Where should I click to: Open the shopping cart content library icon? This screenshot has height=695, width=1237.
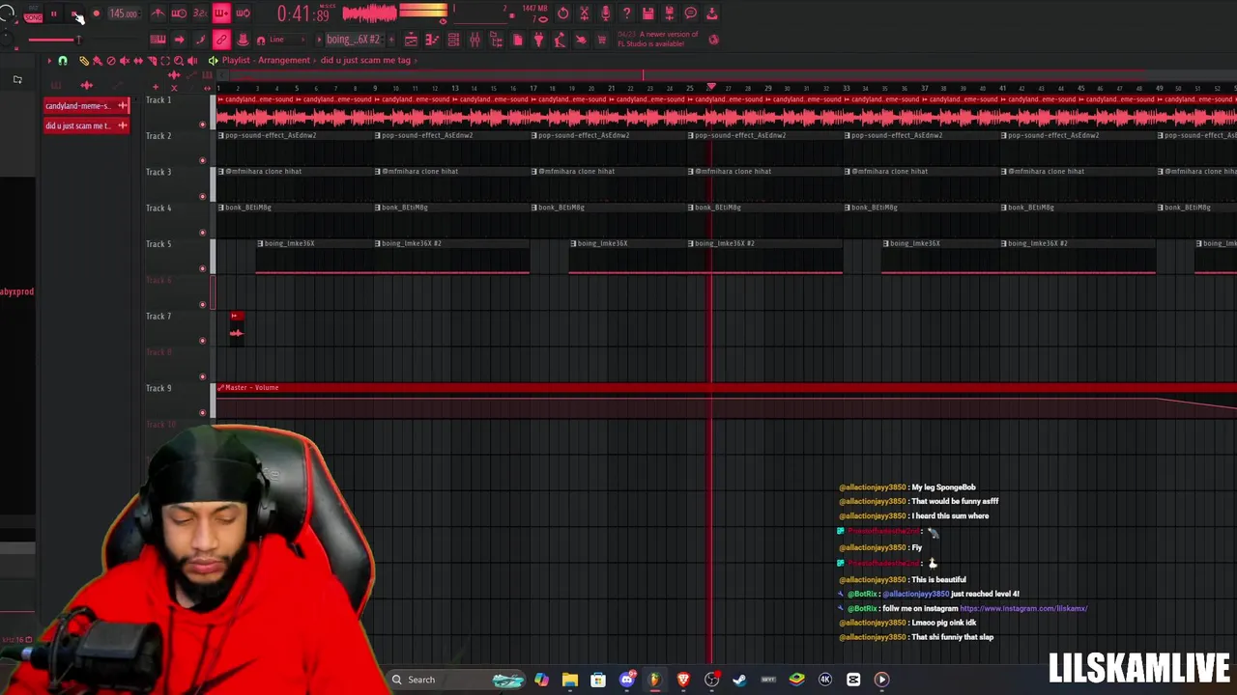point(602,40)
